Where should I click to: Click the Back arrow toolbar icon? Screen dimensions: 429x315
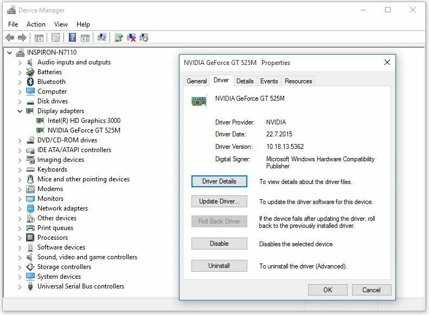10,37
